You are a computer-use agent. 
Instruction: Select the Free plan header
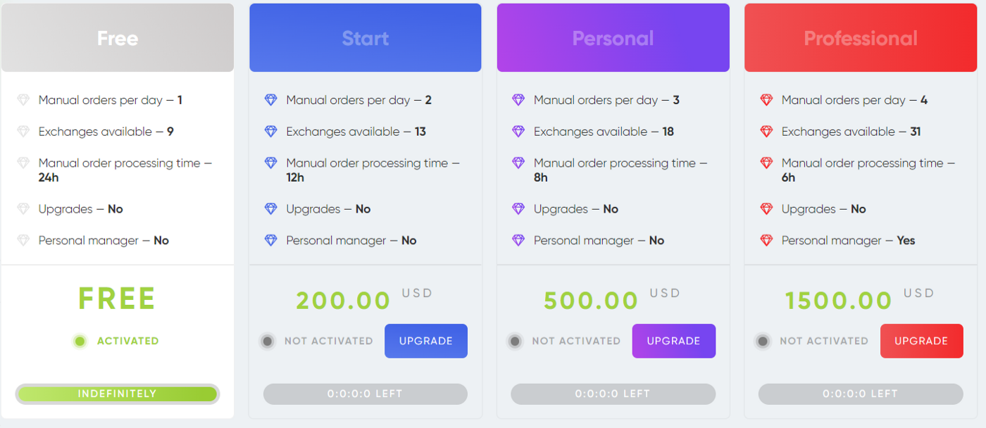[118, 38]
